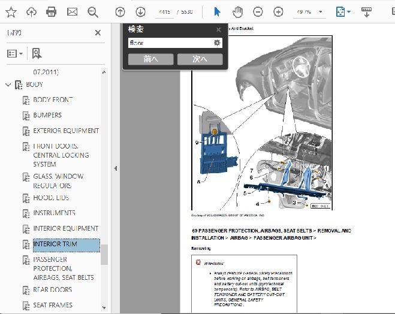Open the EXTERIOR EQUIPMENT bookmark
Image resolution: width=395 pixels, height=314 pixels.
point(66,131)
